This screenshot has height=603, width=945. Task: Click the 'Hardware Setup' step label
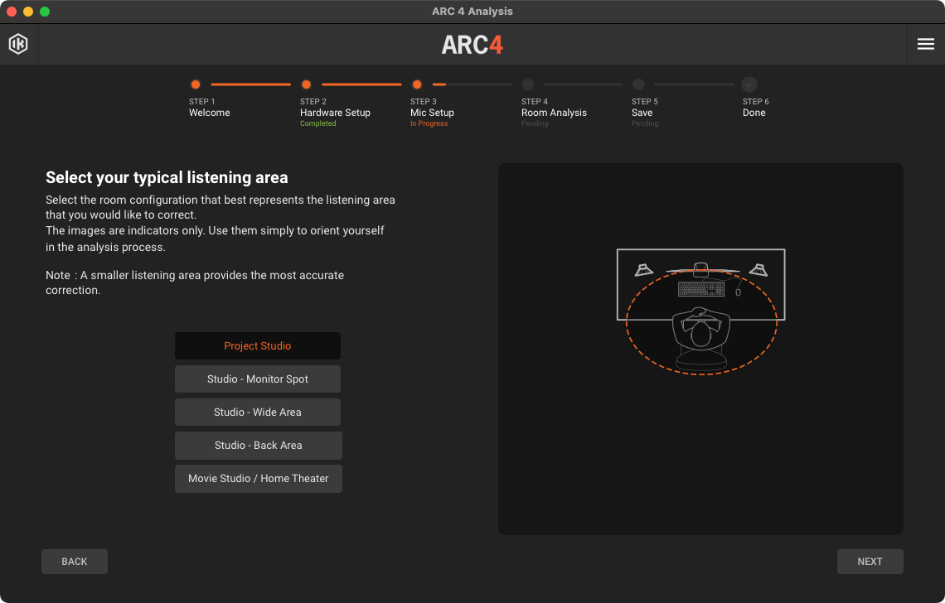335,113
